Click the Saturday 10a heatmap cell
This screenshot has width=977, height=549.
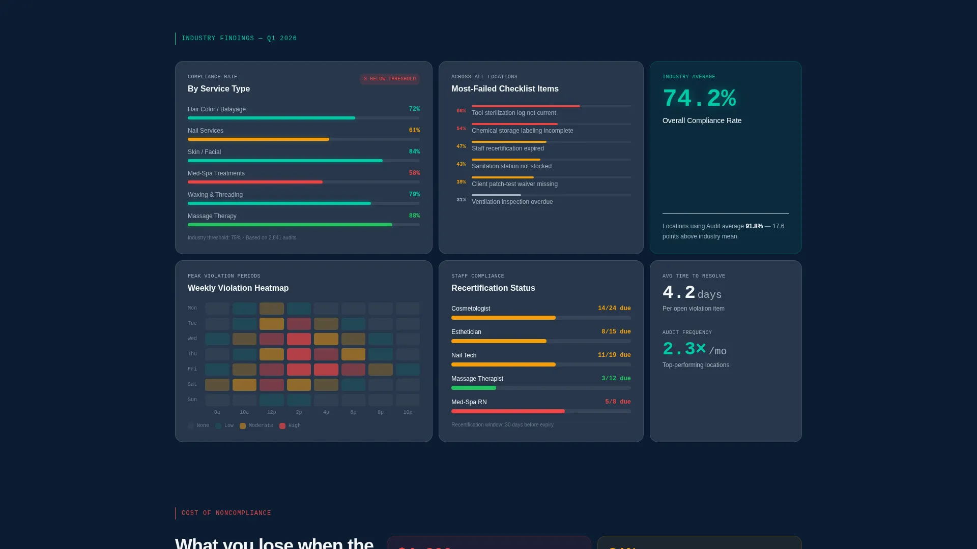tap(244, 385)
